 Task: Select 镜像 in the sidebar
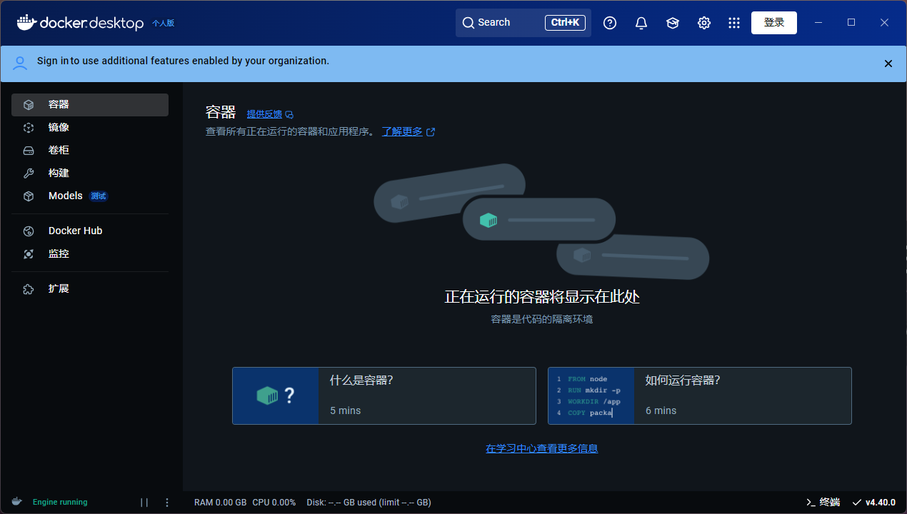click(90, 127)
